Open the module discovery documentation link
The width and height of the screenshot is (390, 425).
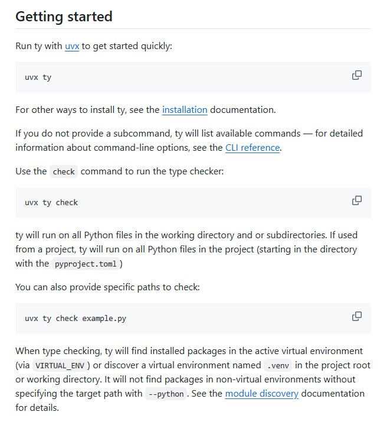pyautogui.click(x=262, y=394)
